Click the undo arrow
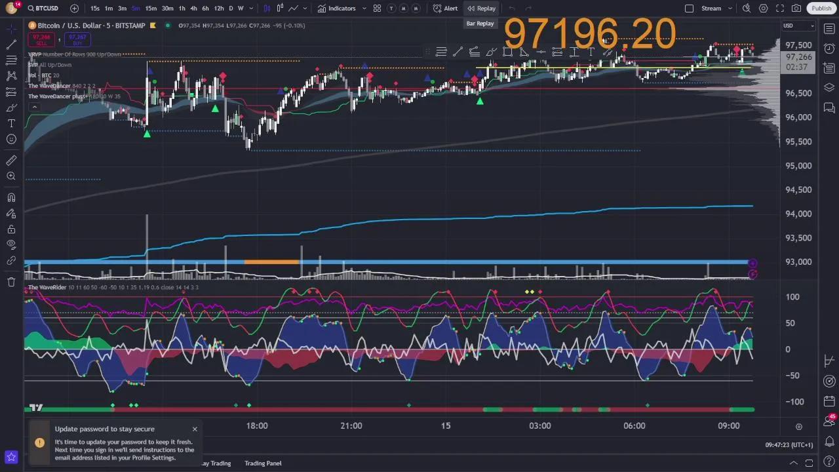Screen dimensions: 839x472 tap(512, 9)
